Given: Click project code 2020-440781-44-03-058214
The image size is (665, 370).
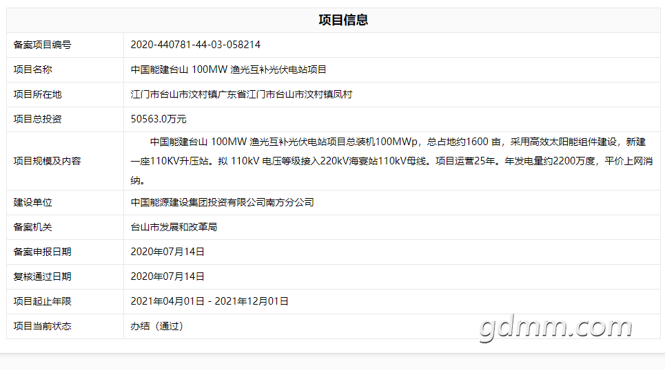Looking at the screenshot, I should point(196,45).
